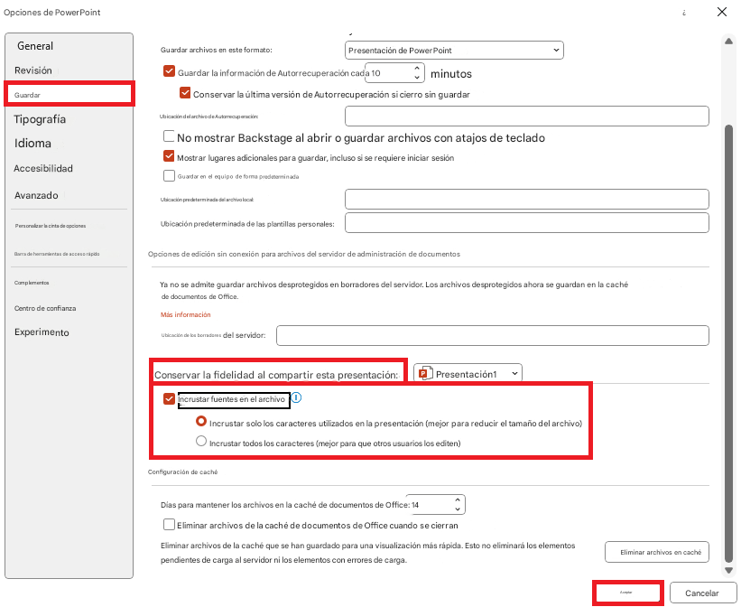This screenshot has height=607, width=741.
Task: Click Eliminar archivos en caché button
Action: tap(657, 552)
